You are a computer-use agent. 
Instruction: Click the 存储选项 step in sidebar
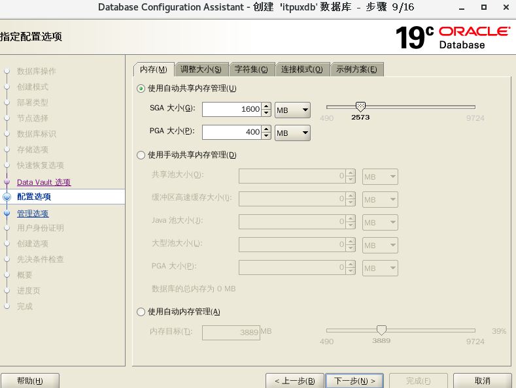click(33, 150)
